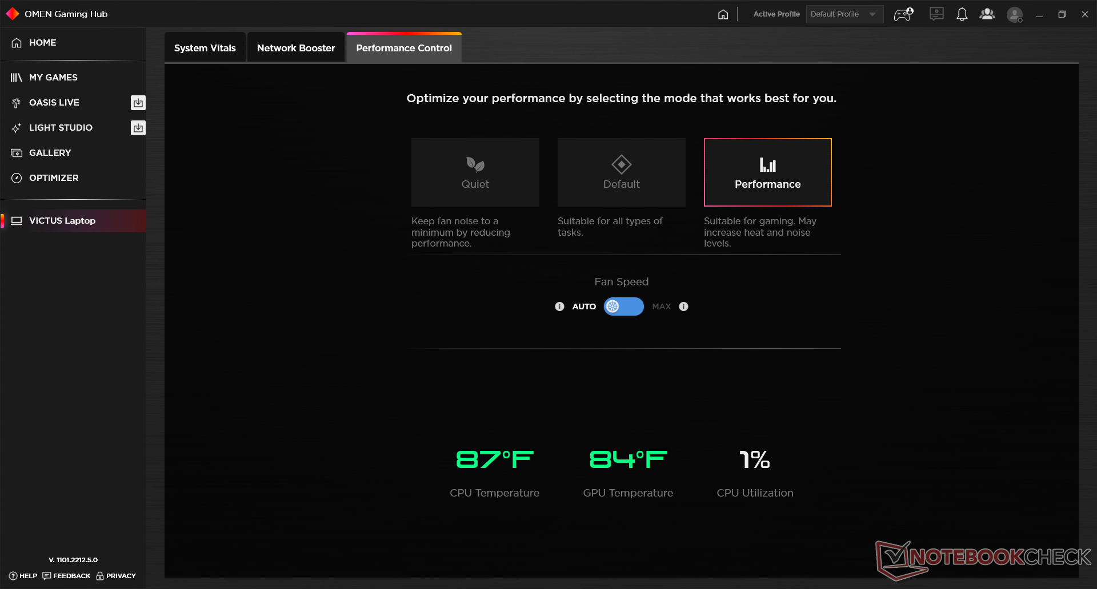Click the HOME sidebar house icon
The width and height of the screenshot is (1097, 589).
coord(17,43)
